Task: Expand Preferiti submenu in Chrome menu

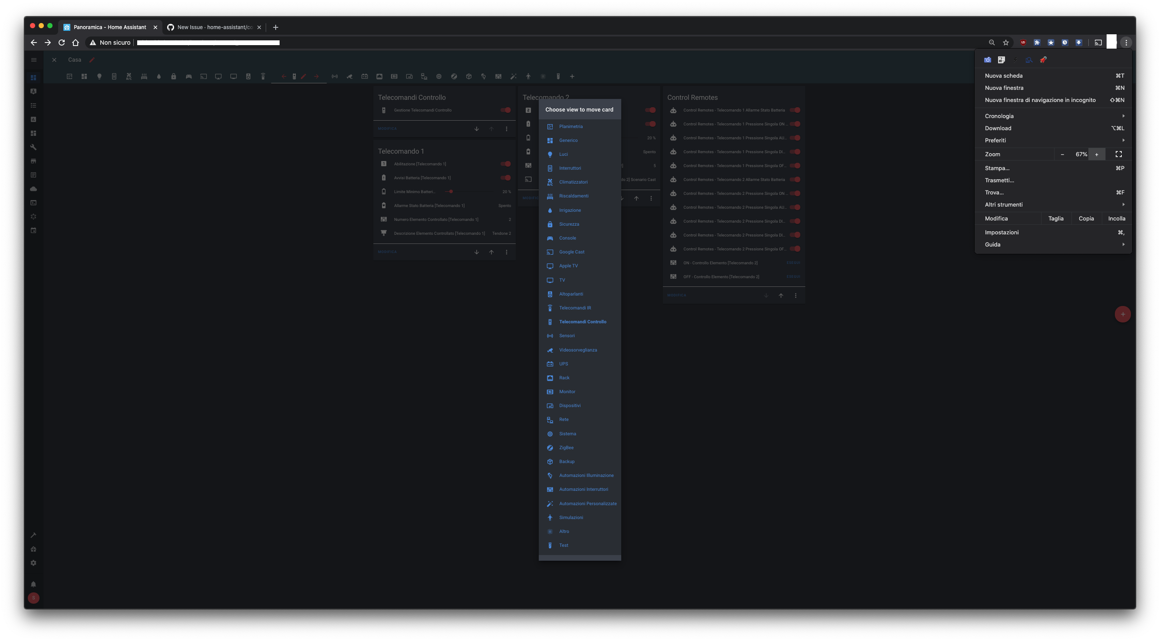Action: (x=1054, y=140)
